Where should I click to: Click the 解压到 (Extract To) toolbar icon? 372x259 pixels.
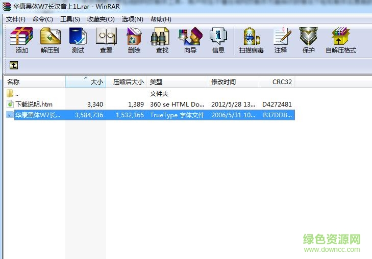pyautogui.click(x=50, y=36)
